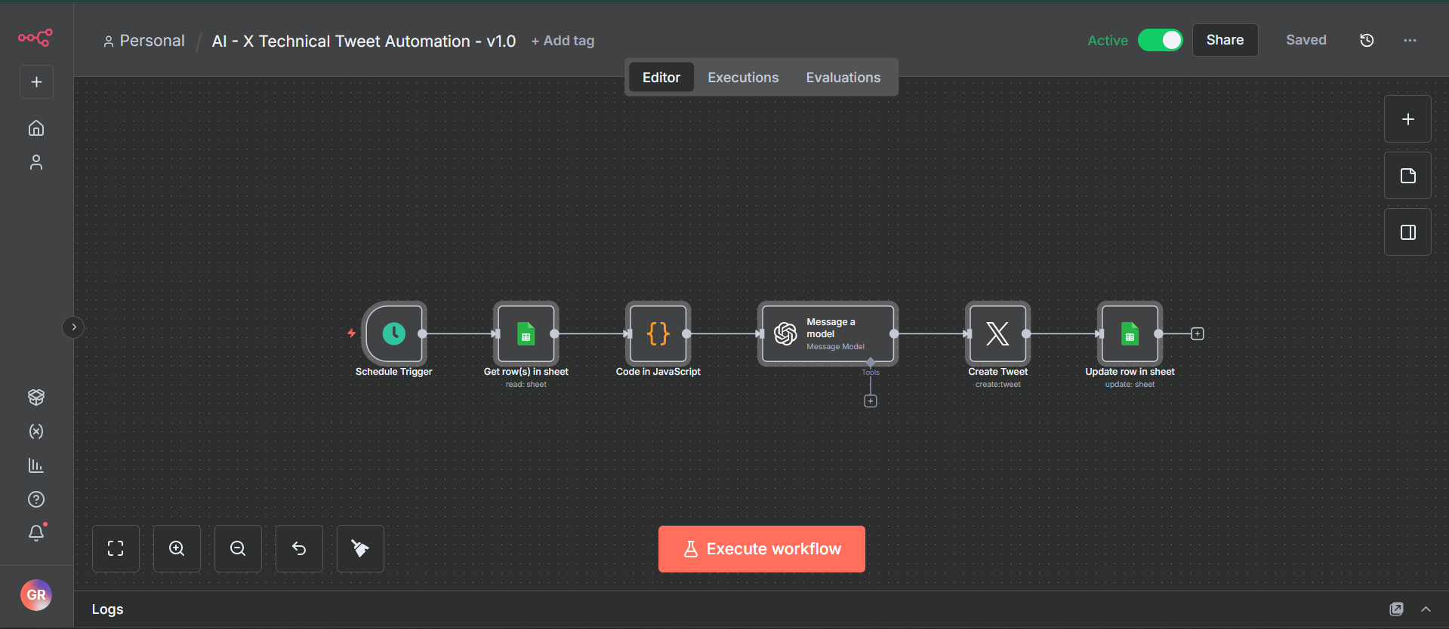Image resolution: width=1449 pixels, height=629 pixels.
Task: Switch to the Editor tab
Action: (x=661, y=78)
